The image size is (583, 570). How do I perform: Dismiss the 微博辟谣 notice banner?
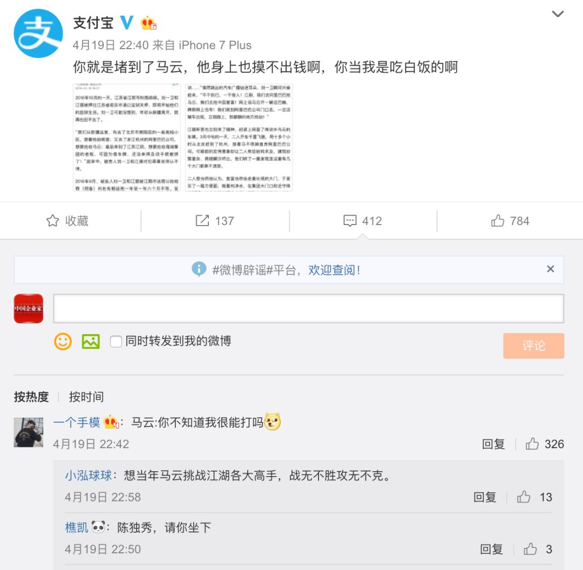pyautogui.click(x=551, y=269)
